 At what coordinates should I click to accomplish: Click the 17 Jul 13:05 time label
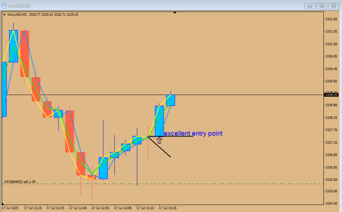click(x=123, y=208)
